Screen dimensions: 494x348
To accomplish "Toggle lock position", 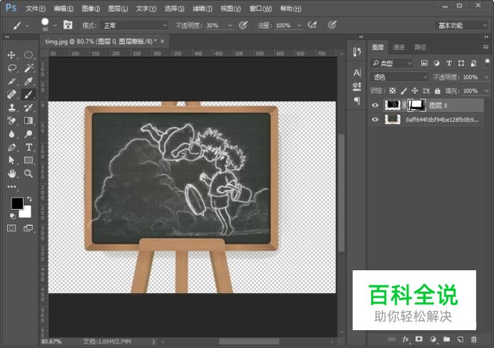I will coord(415,91).
